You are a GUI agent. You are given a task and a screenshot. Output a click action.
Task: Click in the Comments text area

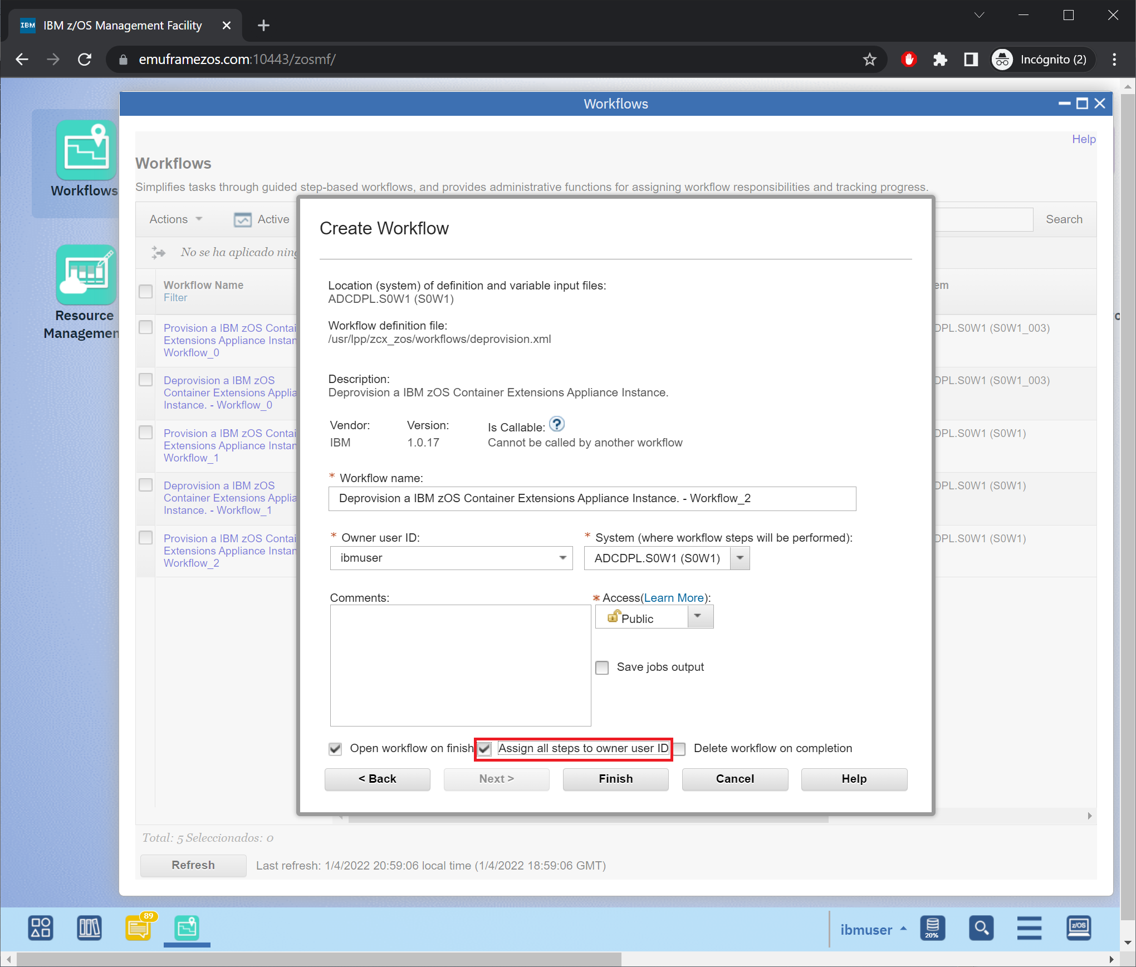click(x=460, y=665)
